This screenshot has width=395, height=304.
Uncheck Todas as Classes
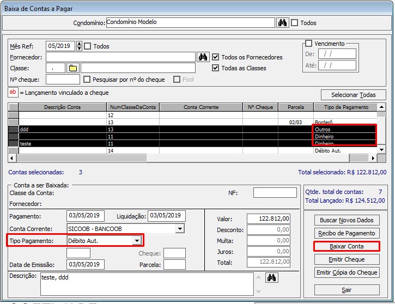coord(215,68)
